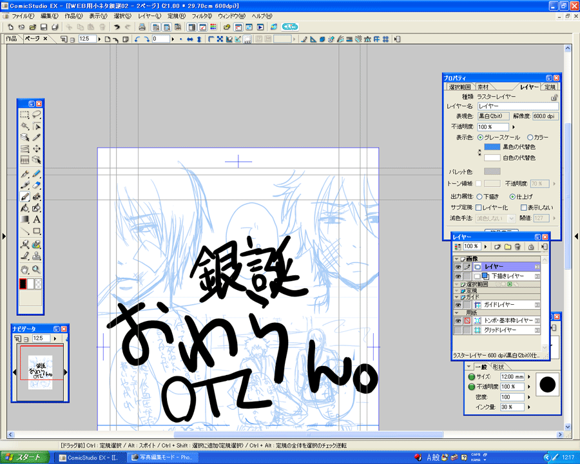Open the brush サイズ value arrow
The image size is (580, 464).
[529, 376]
